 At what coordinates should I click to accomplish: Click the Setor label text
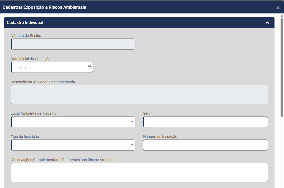(x=148, y=113)
